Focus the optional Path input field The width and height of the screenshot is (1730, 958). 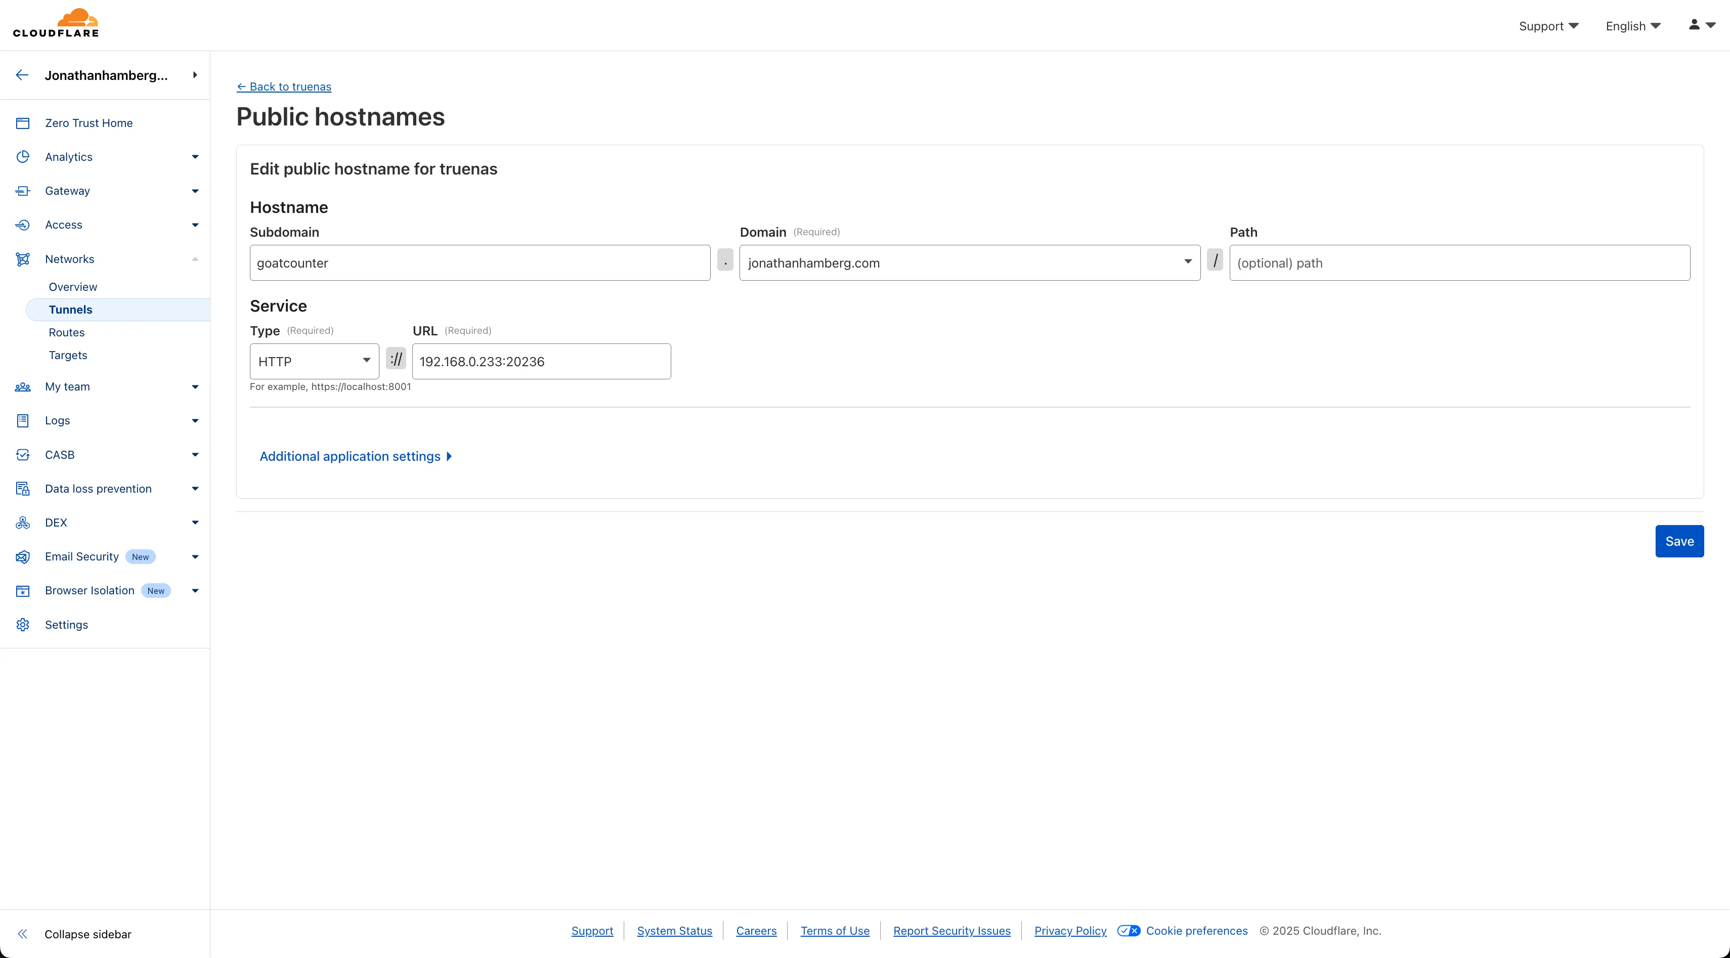[x=1459, y=263]
